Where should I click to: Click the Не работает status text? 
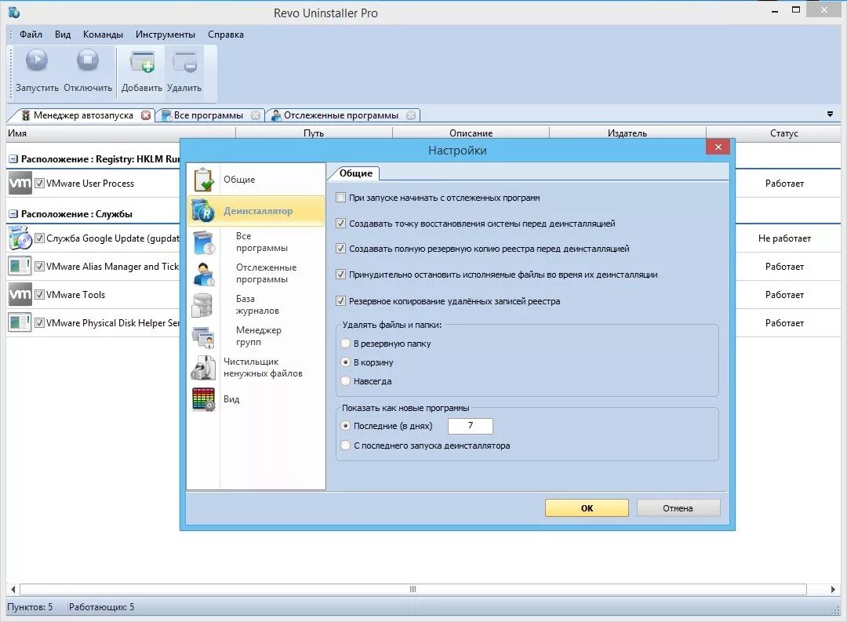784,238
